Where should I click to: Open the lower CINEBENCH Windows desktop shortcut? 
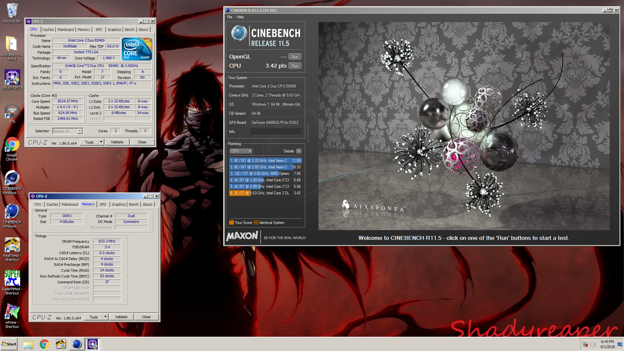click(x=12, y=216)
